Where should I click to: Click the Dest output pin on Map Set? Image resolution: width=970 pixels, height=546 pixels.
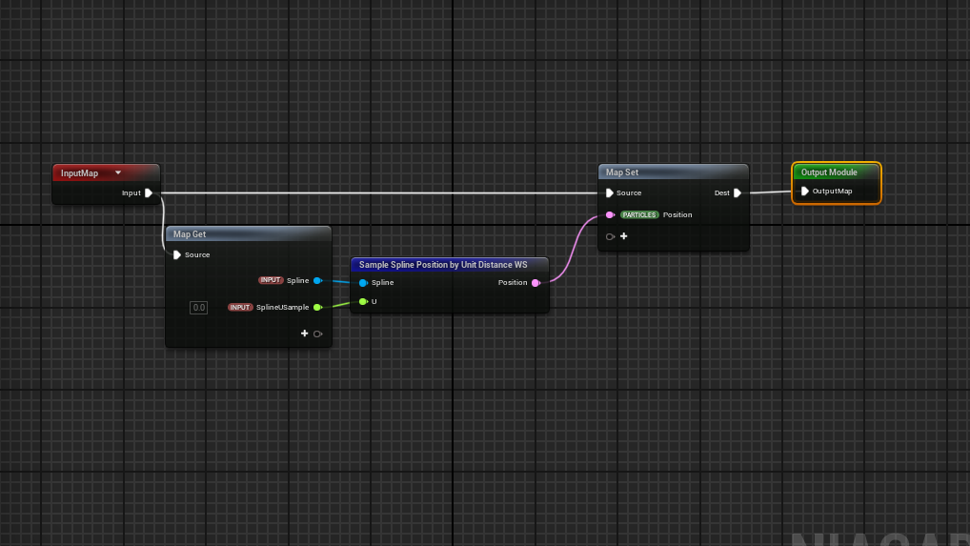click(x=738, y=192)
